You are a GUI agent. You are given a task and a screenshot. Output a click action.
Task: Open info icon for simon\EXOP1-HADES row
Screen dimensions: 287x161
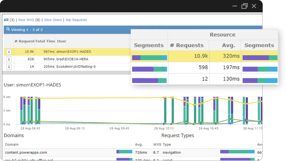9,52
